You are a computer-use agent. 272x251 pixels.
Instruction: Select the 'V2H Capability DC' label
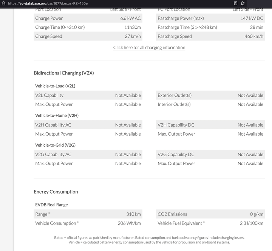point(176,125)
